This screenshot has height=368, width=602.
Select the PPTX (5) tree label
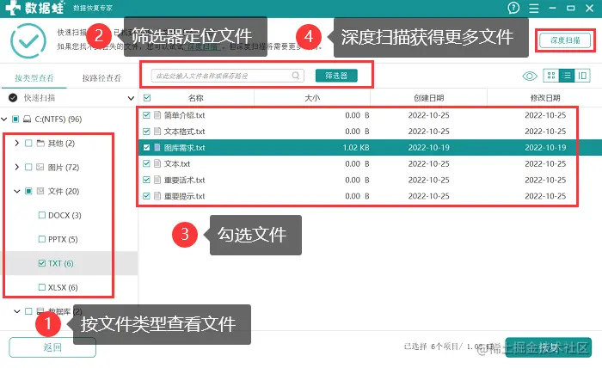(63, 239)
